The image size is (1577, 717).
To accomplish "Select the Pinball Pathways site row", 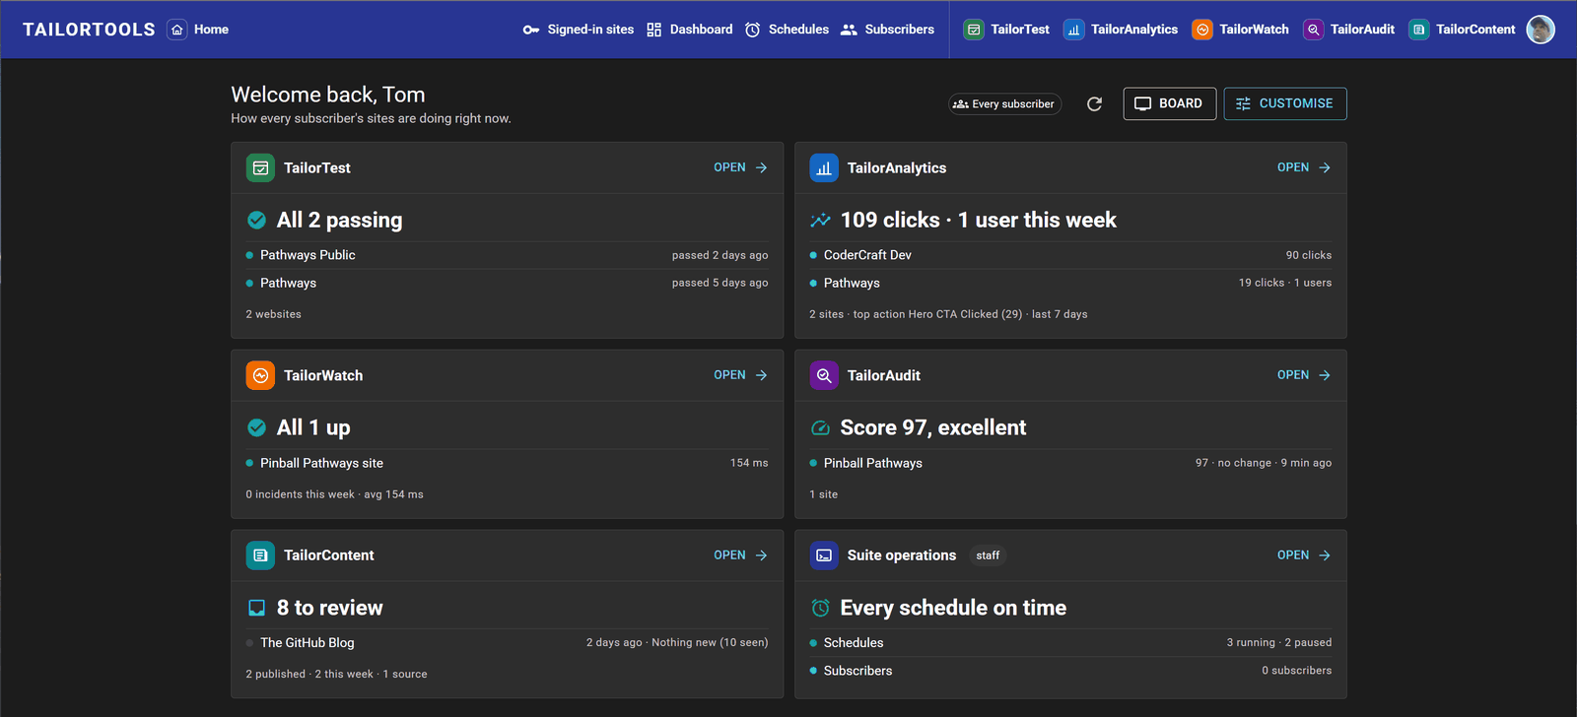I will pyautogui.click(x=507, y=463).
